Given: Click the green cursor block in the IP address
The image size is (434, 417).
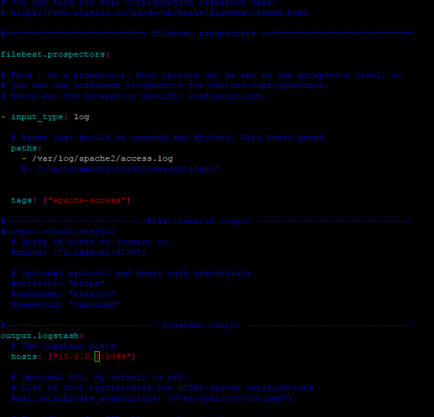Looking at the screenshot, I should pyautogui.click(x=97, y=356).
